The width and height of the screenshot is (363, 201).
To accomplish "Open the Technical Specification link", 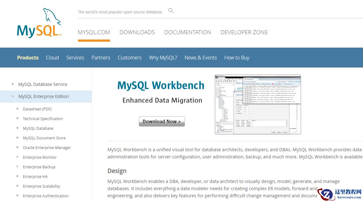I will 43,119.
